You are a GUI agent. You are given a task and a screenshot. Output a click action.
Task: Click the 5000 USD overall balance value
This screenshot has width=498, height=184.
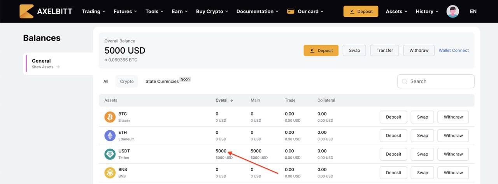(125, 51)
